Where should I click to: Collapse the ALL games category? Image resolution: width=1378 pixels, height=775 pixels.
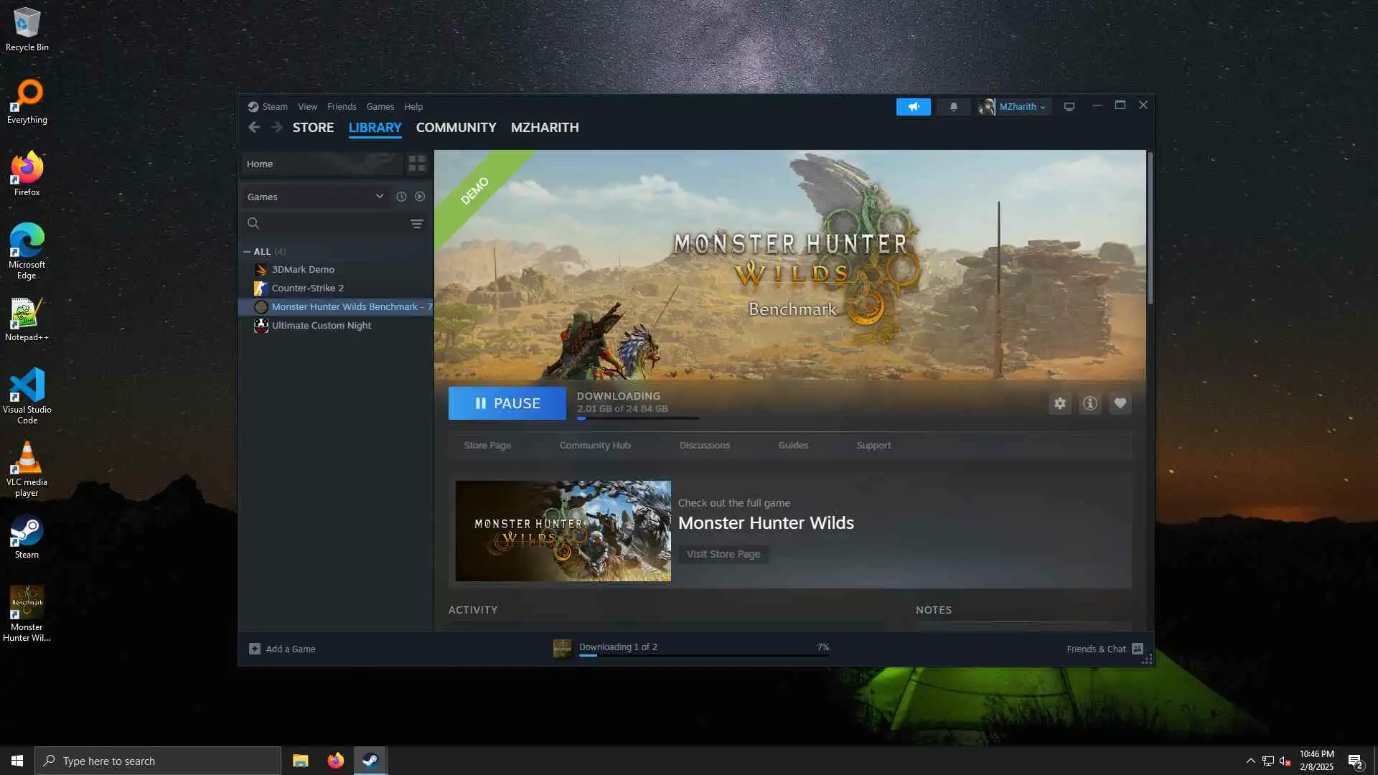[x=247, y=252]
